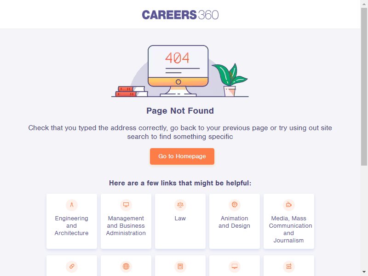Click the compass icon above Engineering and Architecture

coord(72,205)
